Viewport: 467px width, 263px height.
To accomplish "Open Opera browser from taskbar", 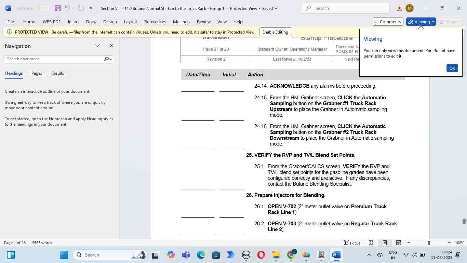I will (x=261, y=255).
